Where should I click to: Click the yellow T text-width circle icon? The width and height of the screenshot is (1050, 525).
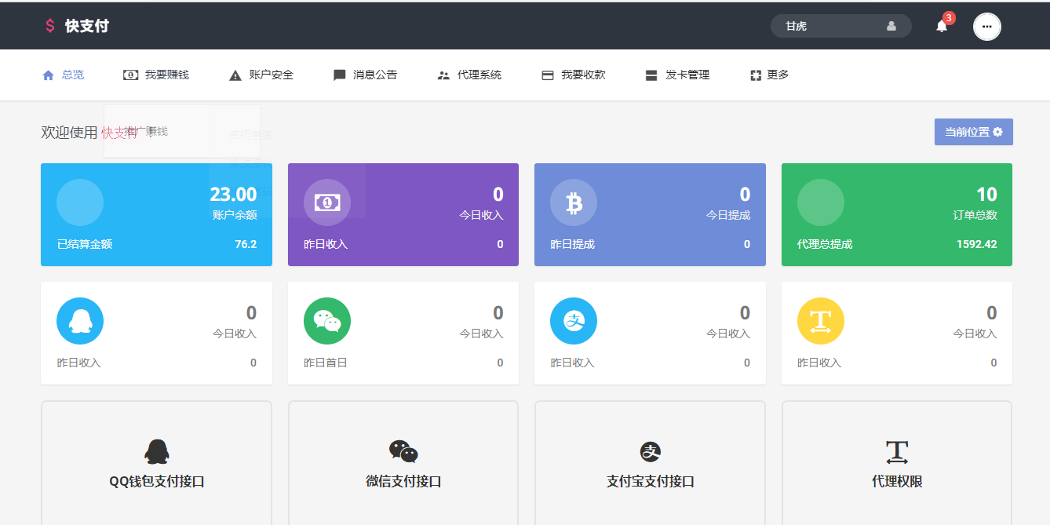[x=821, y=321]
